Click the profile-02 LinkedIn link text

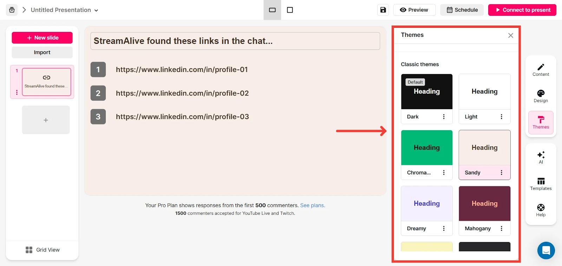[x=182, y=93]
